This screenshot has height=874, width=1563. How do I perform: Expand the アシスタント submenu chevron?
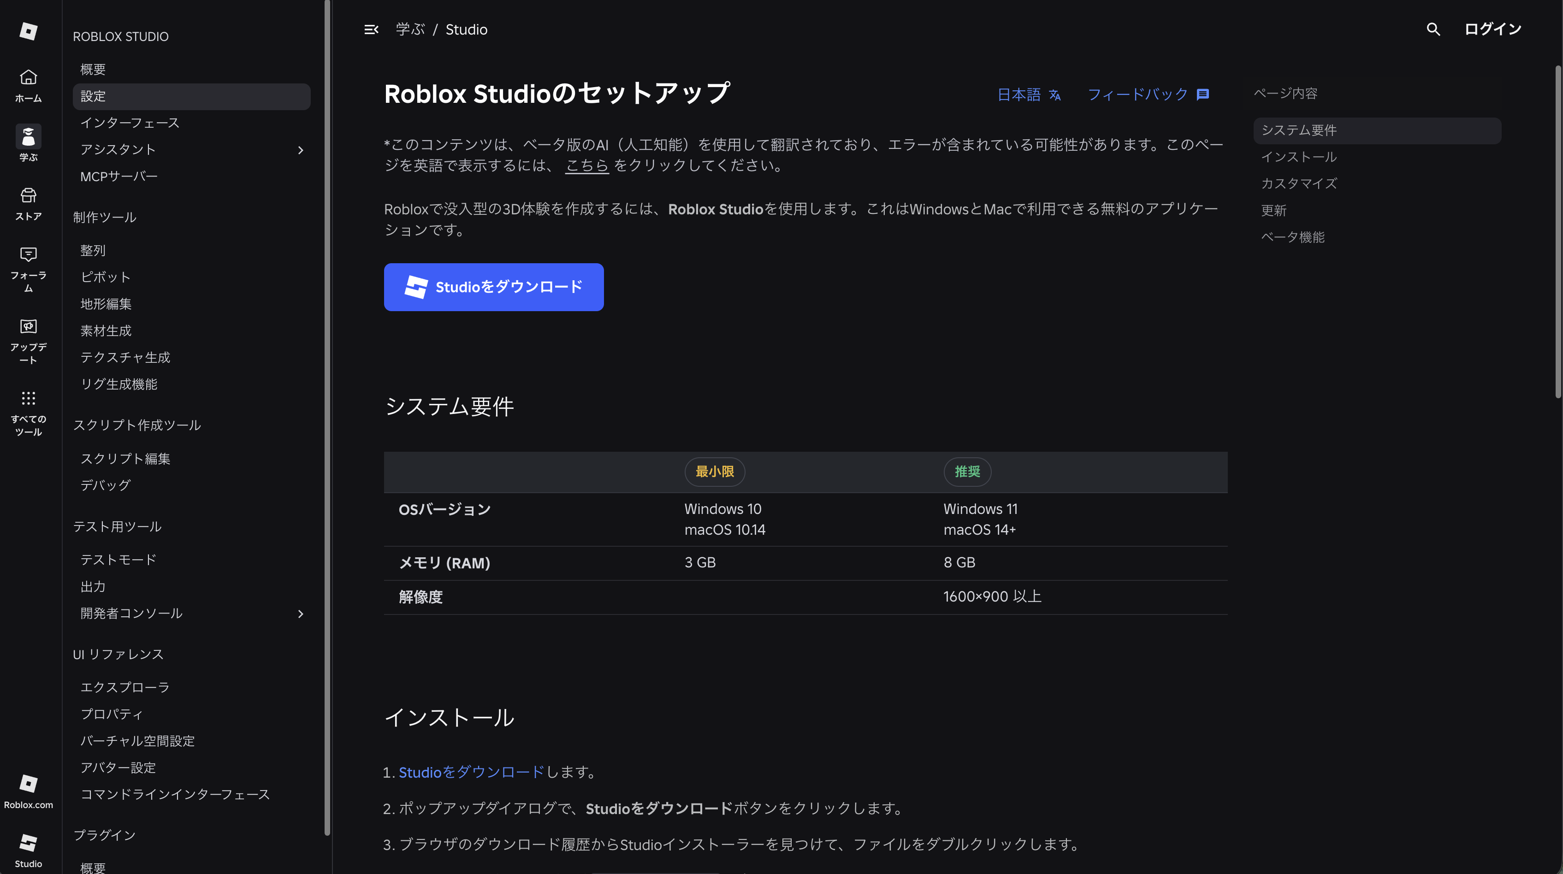(300, 150)
